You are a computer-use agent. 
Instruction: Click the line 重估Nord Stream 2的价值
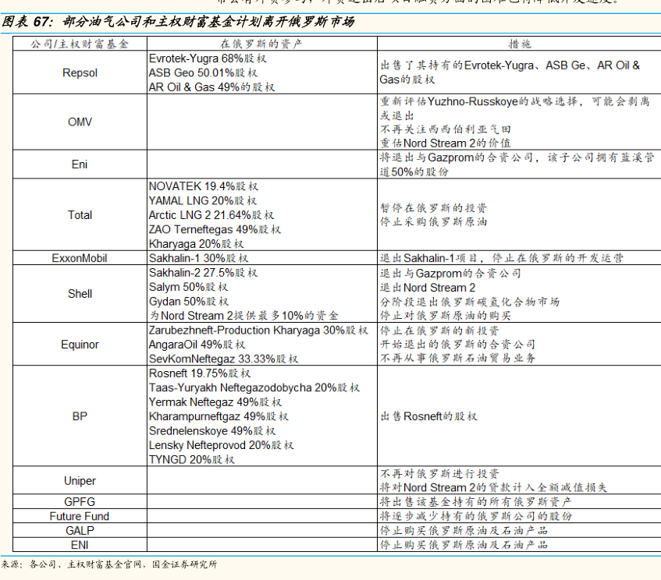click(446, 143)
